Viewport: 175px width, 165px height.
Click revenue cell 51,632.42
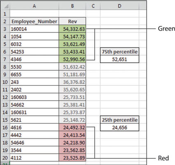[72, 67]
